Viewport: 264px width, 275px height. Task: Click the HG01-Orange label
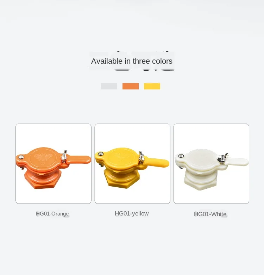click(x=52, y=214)
